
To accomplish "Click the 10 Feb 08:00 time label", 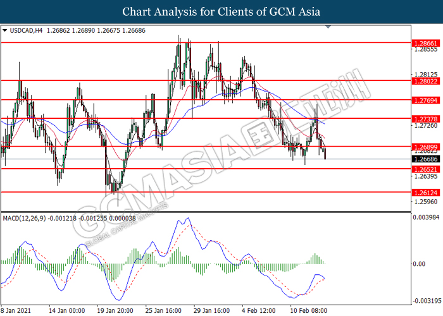I will [309, 311].
